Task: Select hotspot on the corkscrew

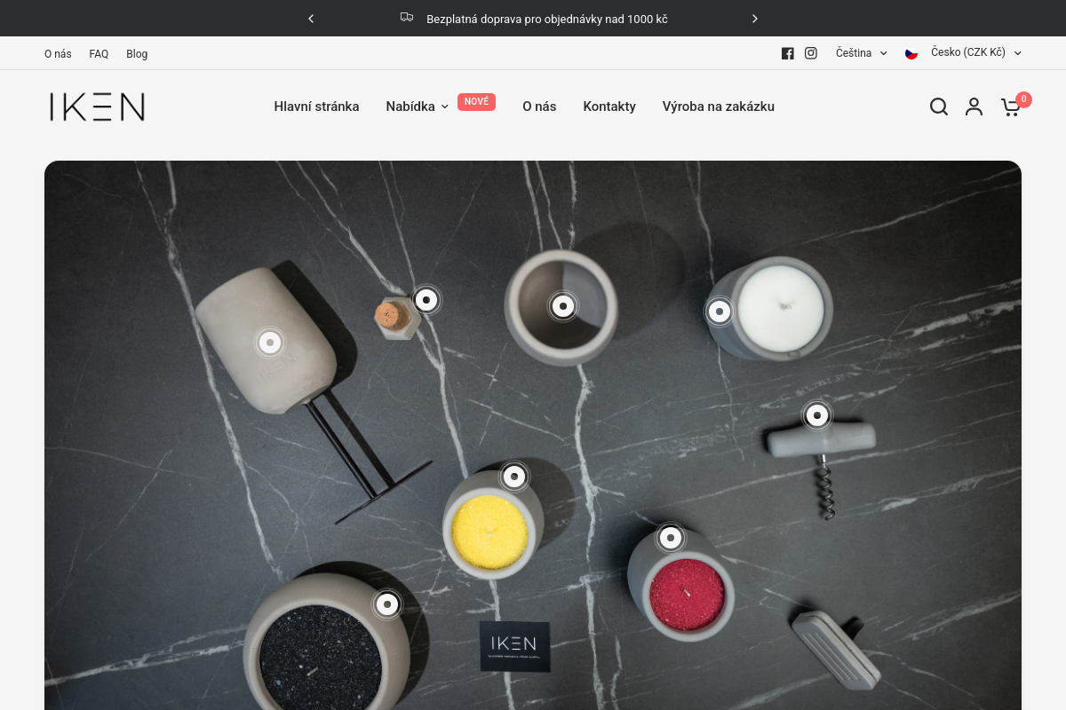Action: pyautogui.click(x=817, y=415)
